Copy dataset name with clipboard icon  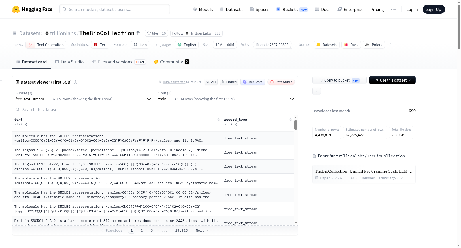[x=138, y=33]
